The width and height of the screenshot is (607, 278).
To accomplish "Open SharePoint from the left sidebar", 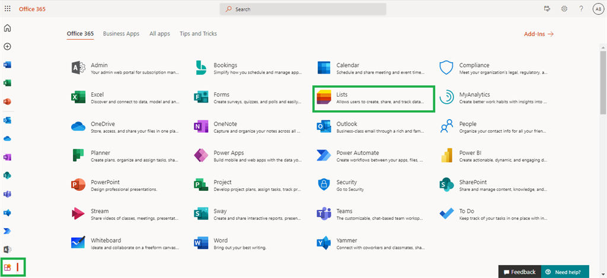I will [7, 175].
